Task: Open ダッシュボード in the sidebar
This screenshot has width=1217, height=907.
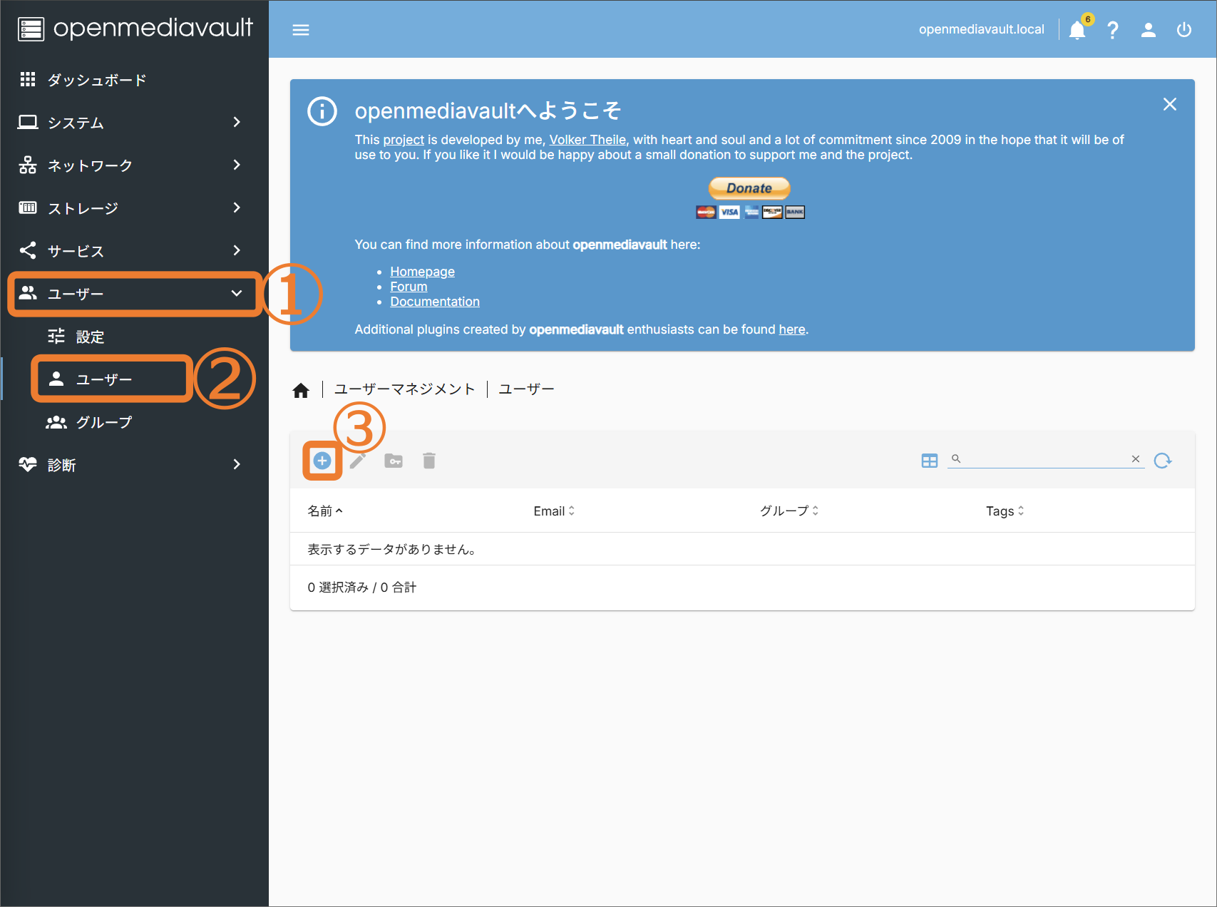Action: [134, 80]
